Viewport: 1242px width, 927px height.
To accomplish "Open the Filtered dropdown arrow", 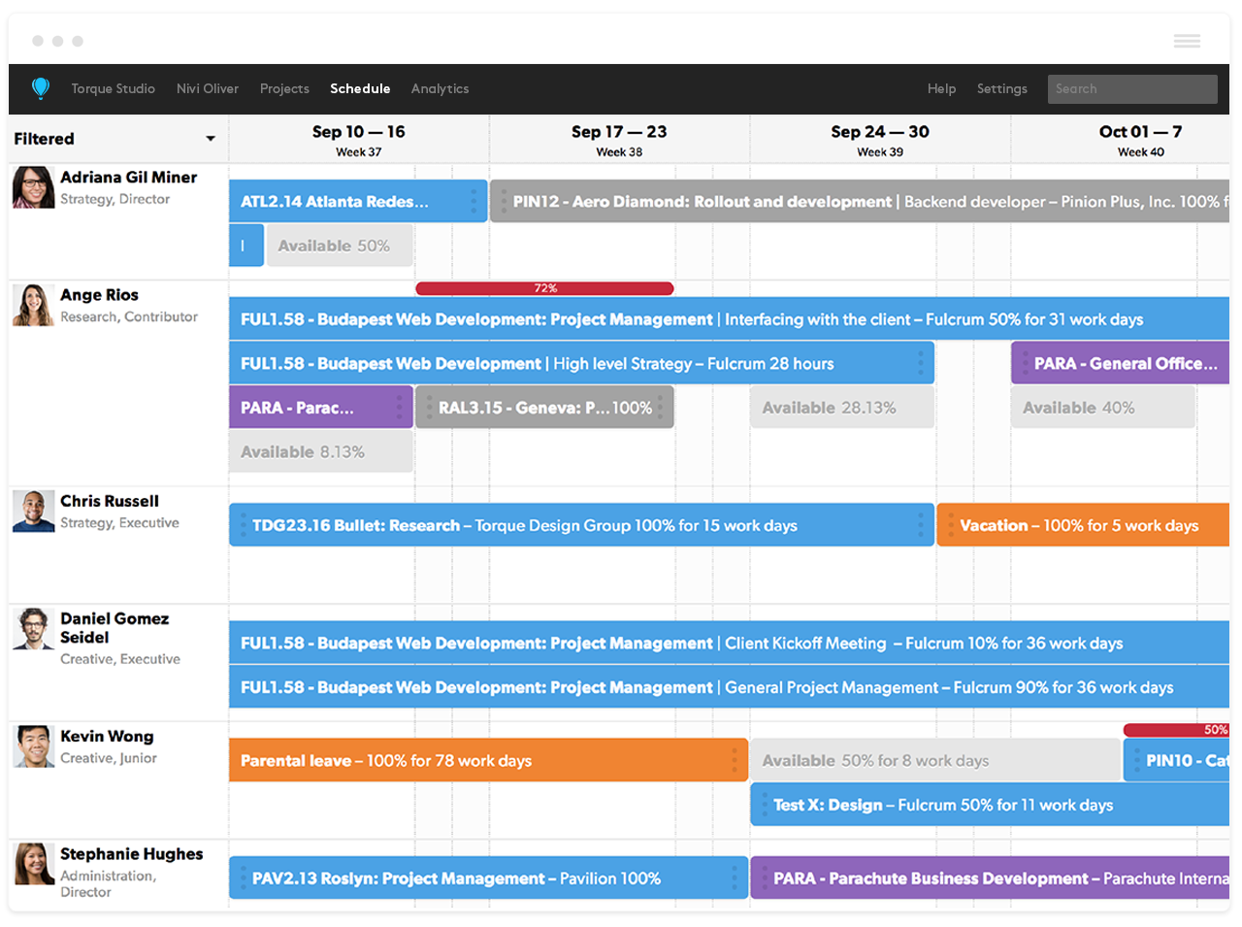I will tap(211, 139).
